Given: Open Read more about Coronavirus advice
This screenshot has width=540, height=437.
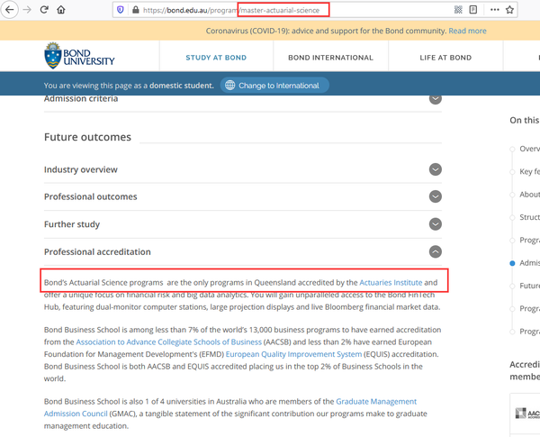Looking at the screenshot, I should tap(467, 31).
